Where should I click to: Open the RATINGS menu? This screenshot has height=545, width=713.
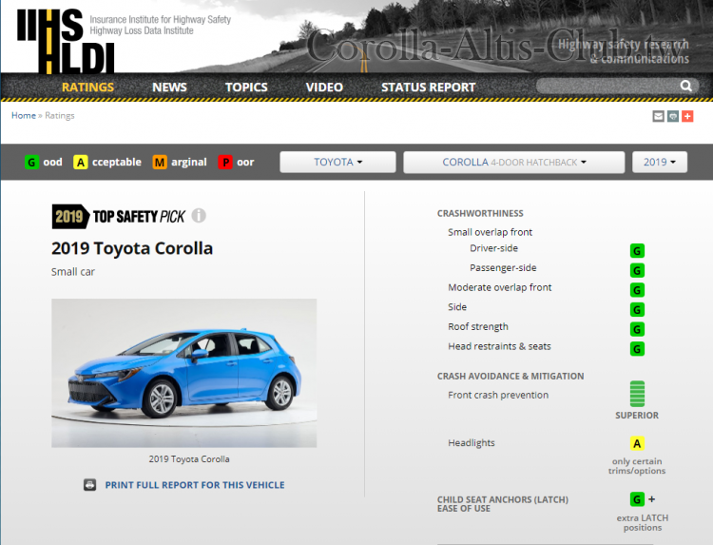[x=87, y=87]
